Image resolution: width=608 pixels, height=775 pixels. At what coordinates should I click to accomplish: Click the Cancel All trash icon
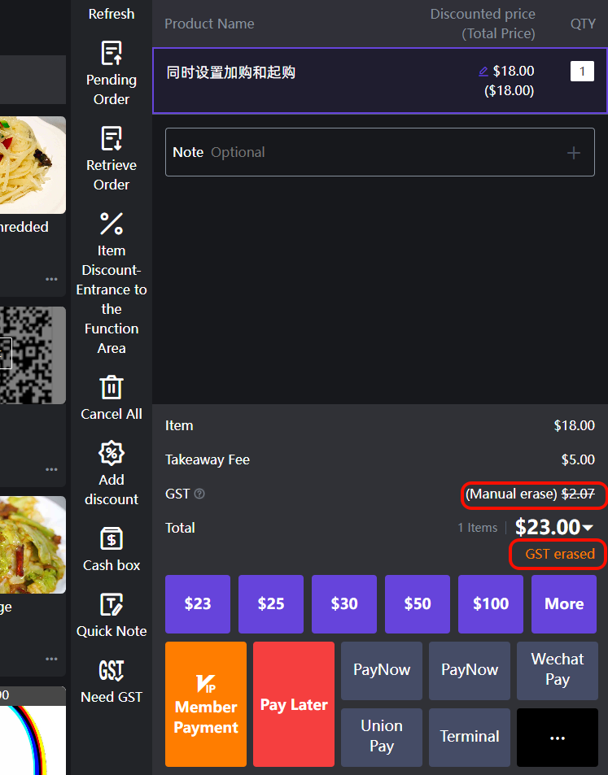tap(112, 388)
